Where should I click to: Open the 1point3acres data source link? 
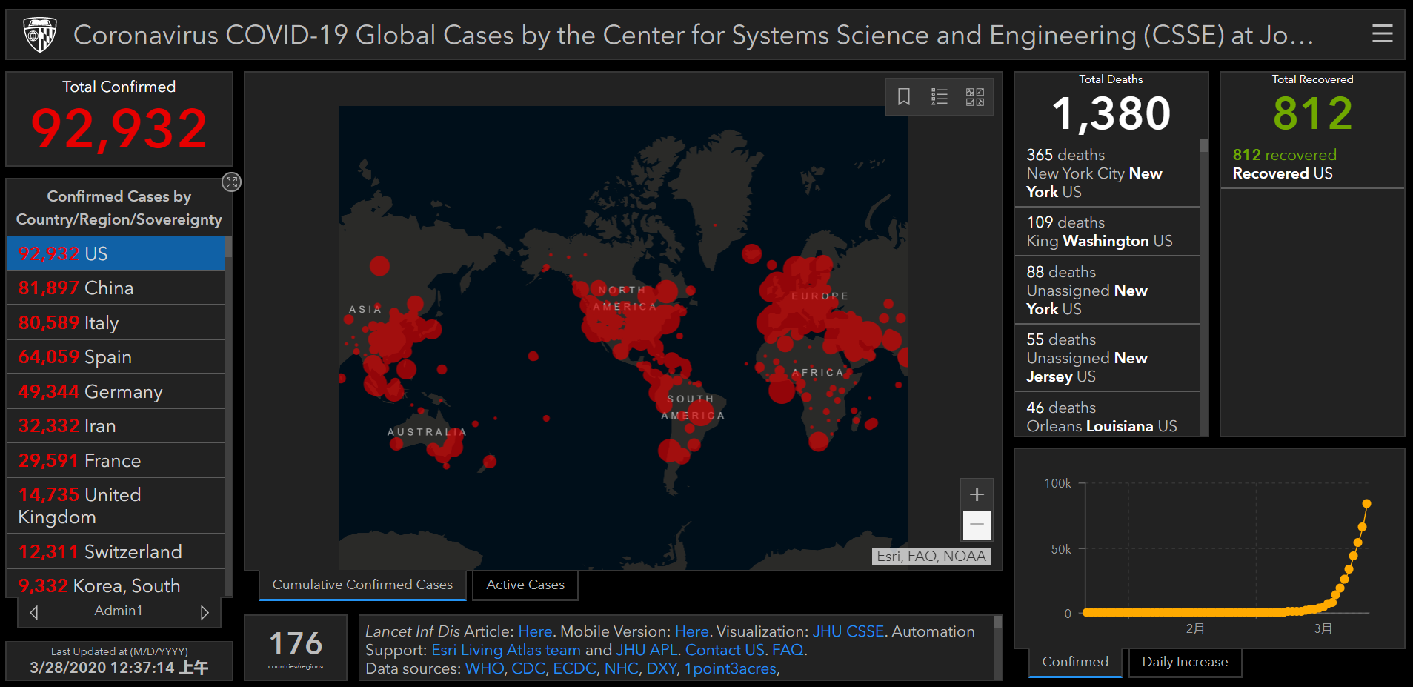tap(730, 668)
